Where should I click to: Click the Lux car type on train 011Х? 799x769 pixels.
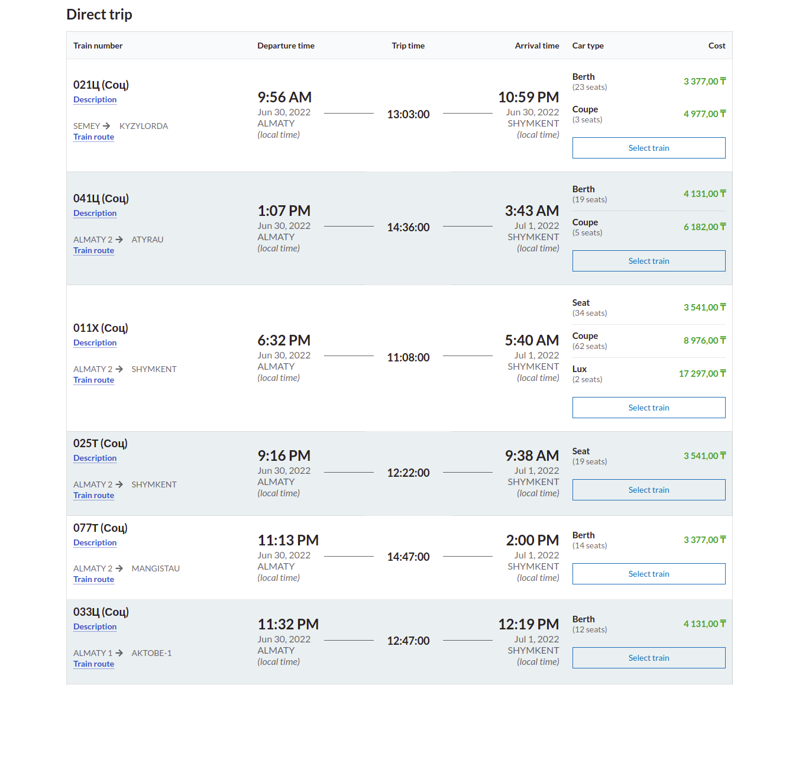click(580, 369)
